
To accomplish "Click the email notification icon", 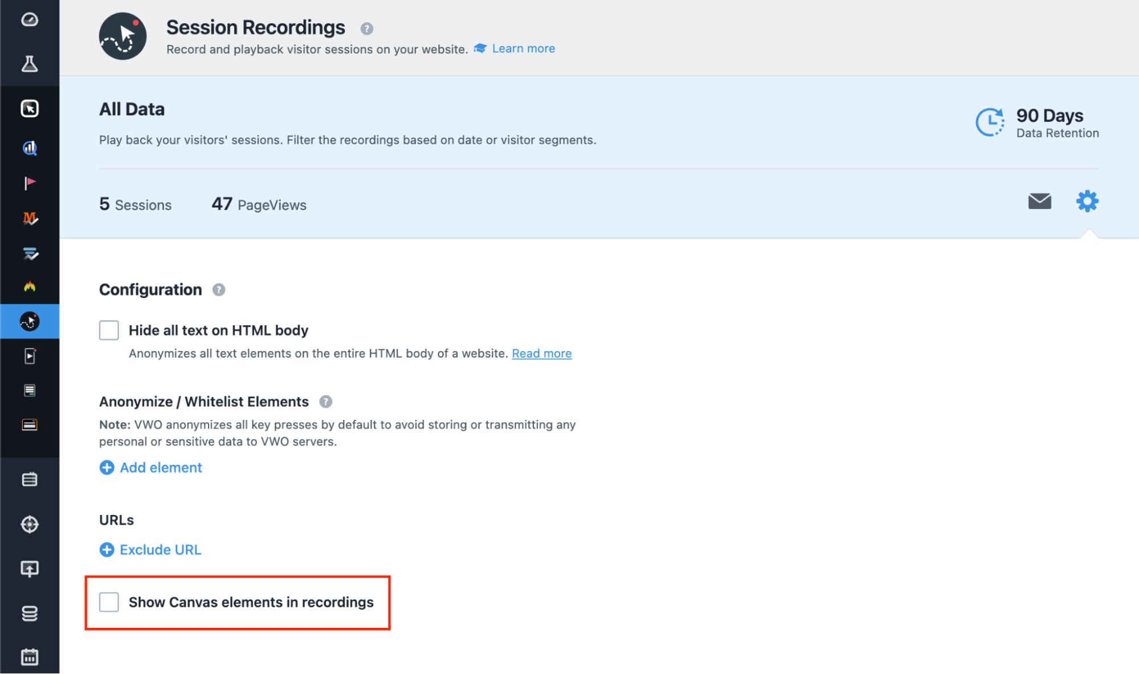I will 1040,201.
